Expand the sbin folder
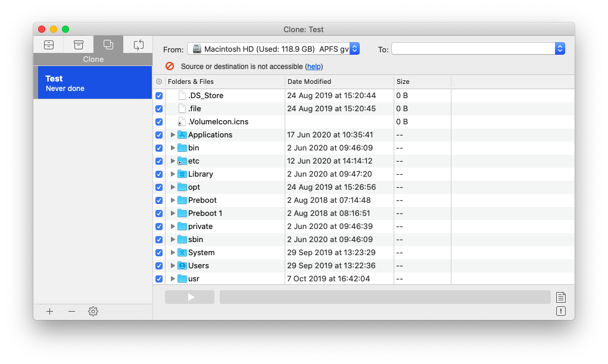Screen dimensions: 608x364 pyautogui.click(x=173, y=240)
